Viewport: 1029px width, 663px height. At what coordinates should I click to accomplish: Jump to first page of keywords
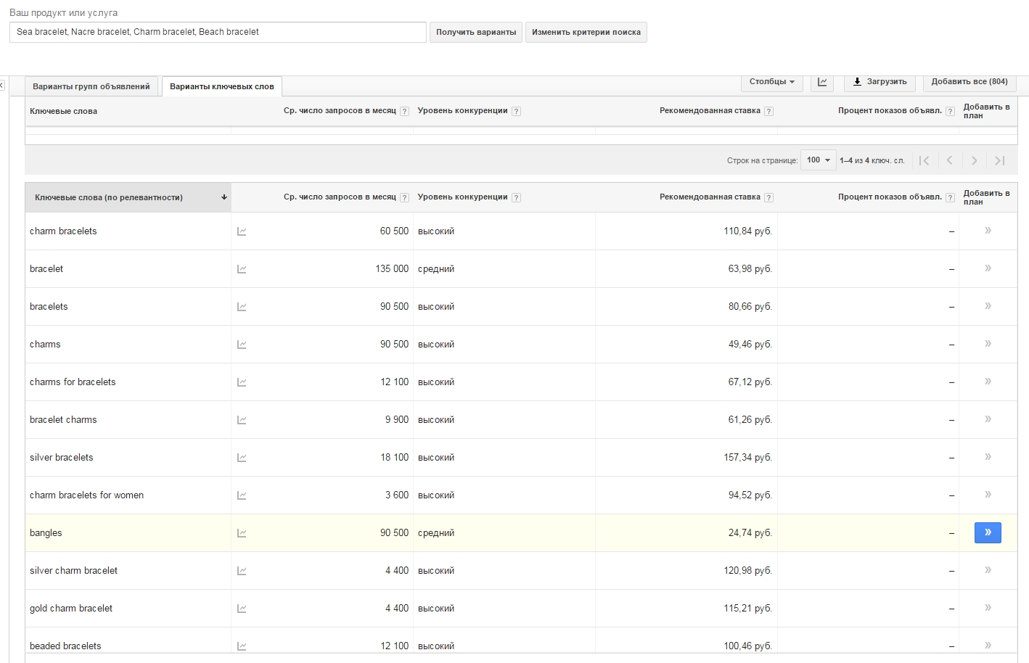click(924, 160)
